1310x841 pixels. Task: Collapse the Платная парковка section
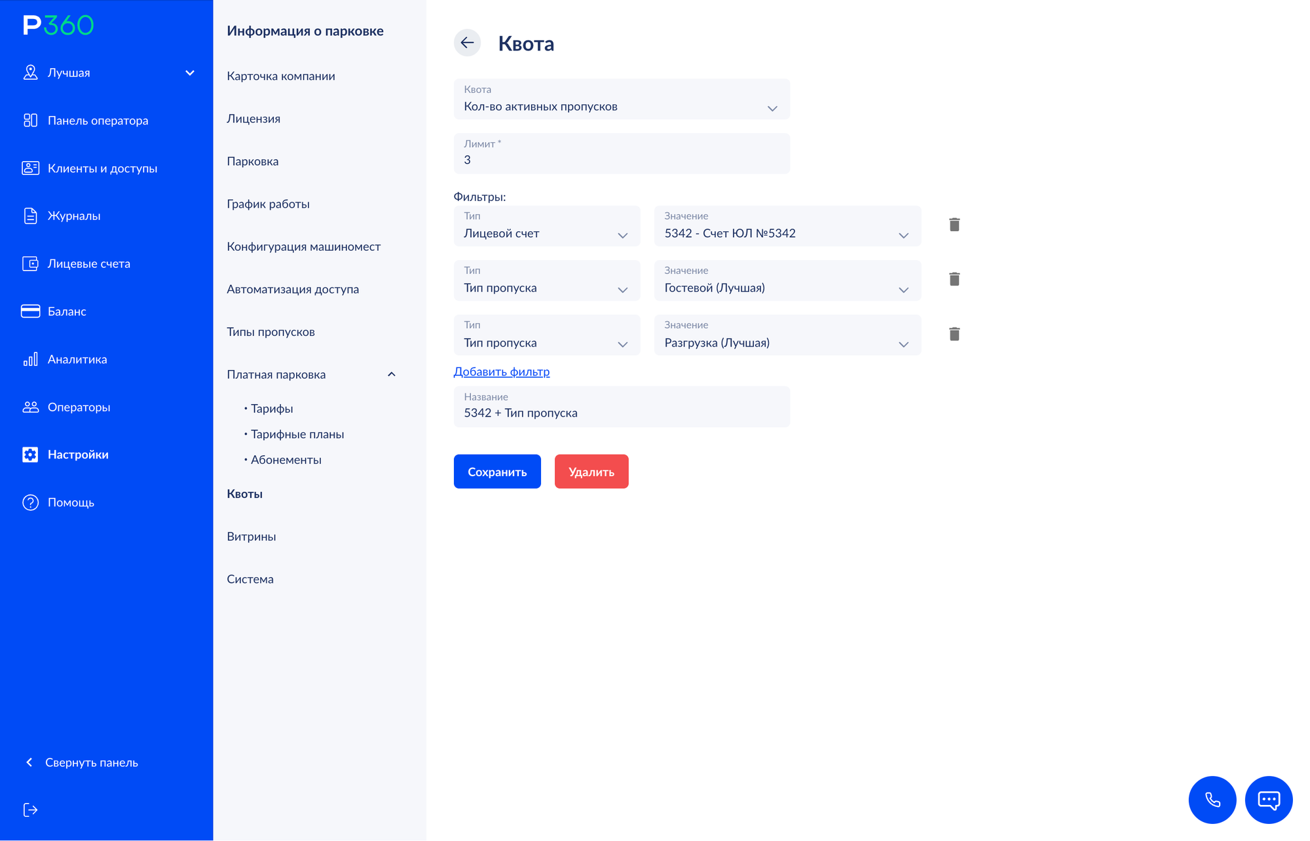392,375
